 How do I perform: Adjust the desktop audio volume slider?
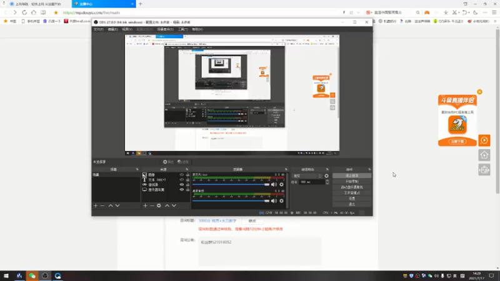[231, 201]
